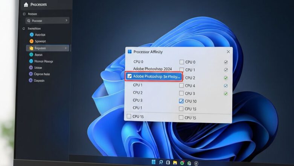This screenshot has width=294, height=166.
Task: Check the CPU 3 checkbox
Action: (181, 93)
